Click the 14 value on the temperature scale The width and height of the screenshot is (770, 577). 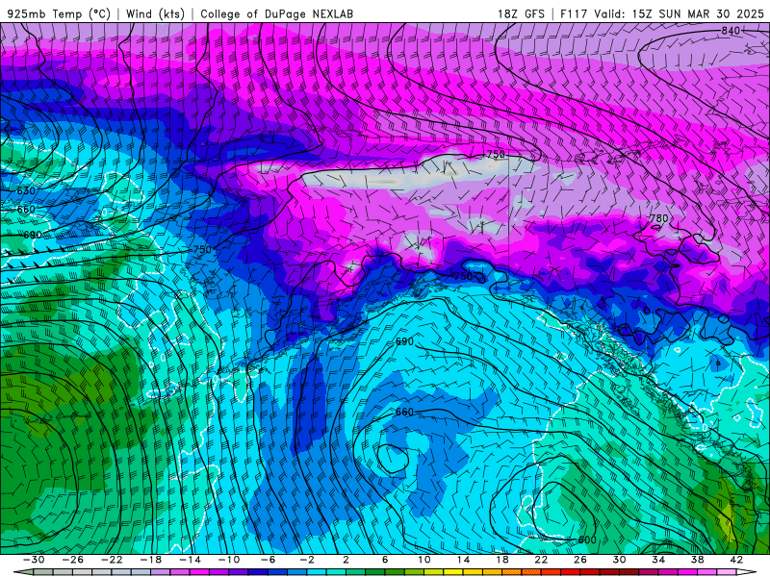coord(463,560)
